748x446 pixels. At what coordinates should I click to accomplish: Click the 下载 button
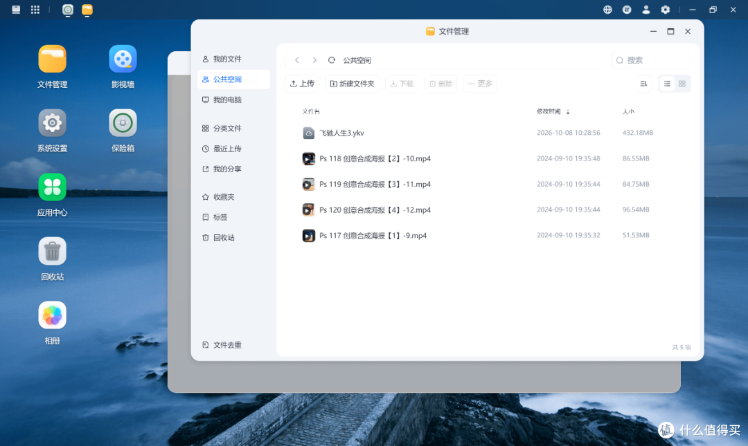(402, 84)
